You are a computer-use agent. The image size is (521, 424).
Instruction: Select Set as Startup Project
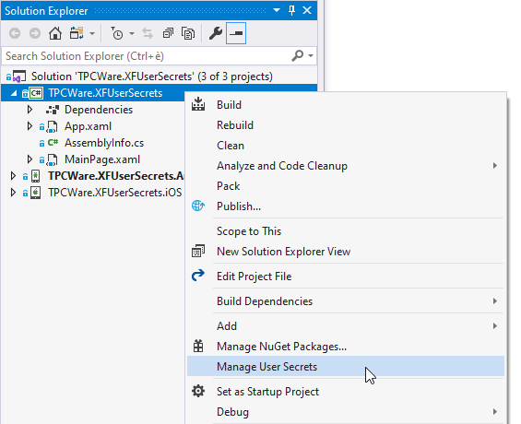pyautogui.click(x=346, y=392)
